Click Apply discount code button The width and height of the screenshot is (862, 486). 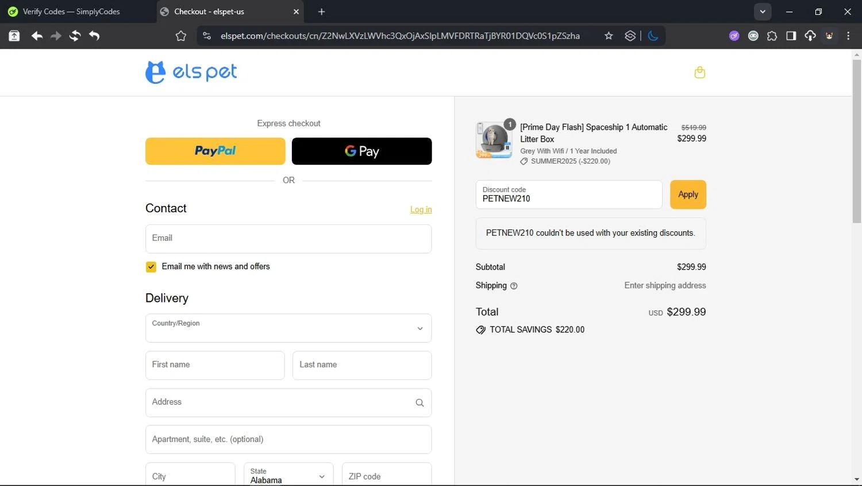688,195
